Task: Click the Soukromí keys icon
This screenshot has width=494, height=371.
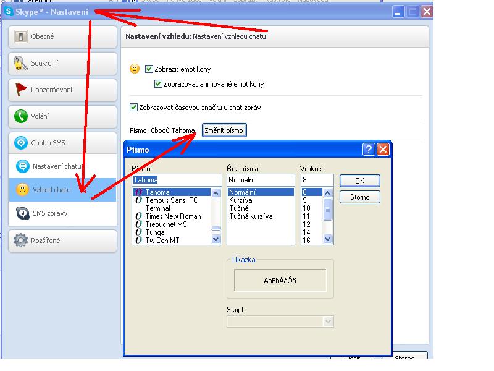Action: coord(20,63)
